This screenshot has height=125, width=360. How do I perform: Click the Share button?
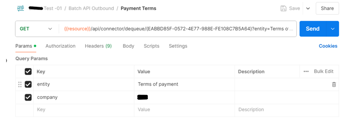(x=327, y=8)
